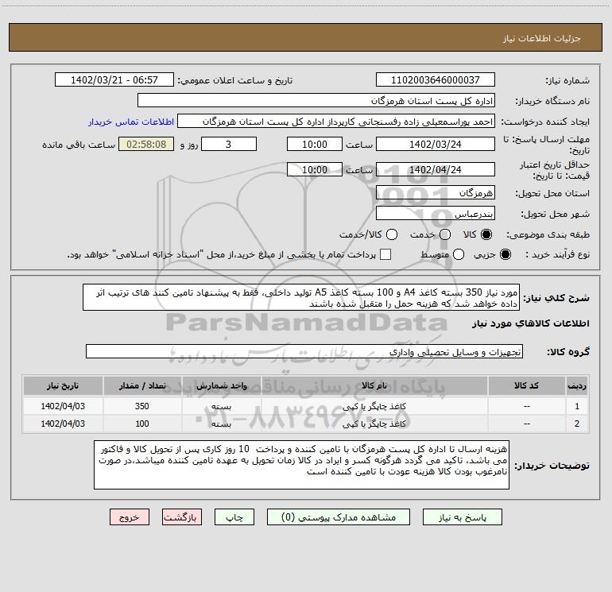The image size is (612, 592).
Task: Click the شهر محل تحویل field بندرعباس
Action: [x=436, y=213]
